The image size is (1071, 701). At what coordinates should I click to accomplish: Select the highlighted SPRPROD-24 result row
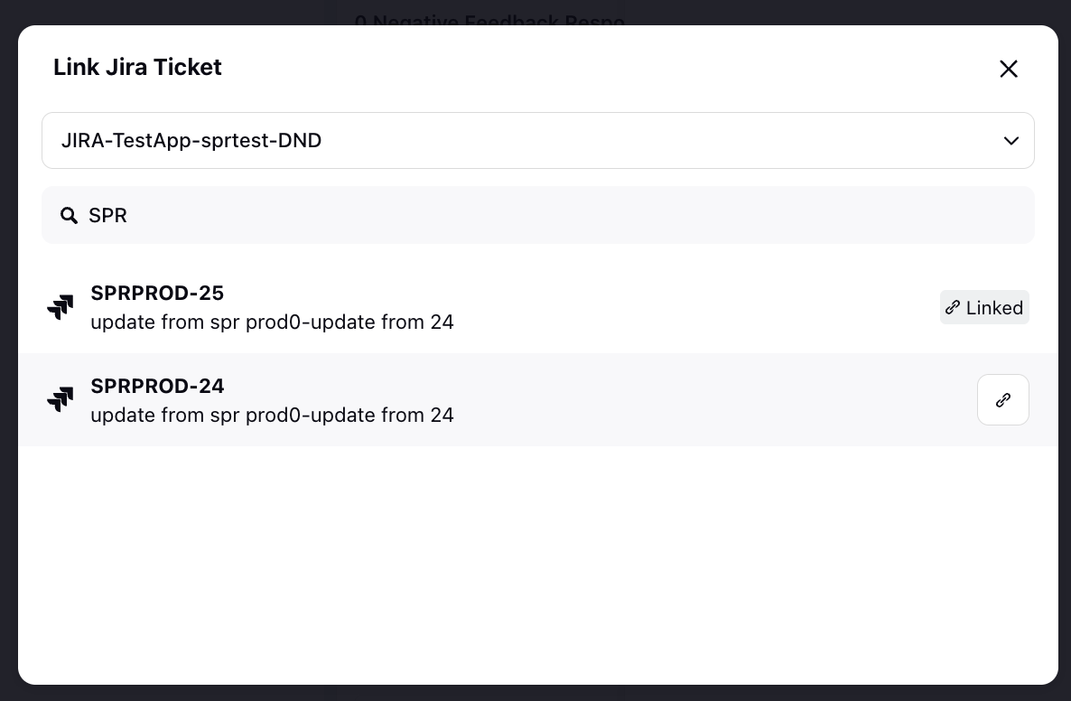tap(537, 399)
